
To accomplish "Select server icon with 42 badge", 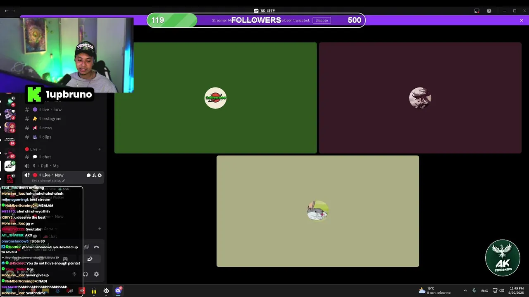I will (x=10, y=127).
